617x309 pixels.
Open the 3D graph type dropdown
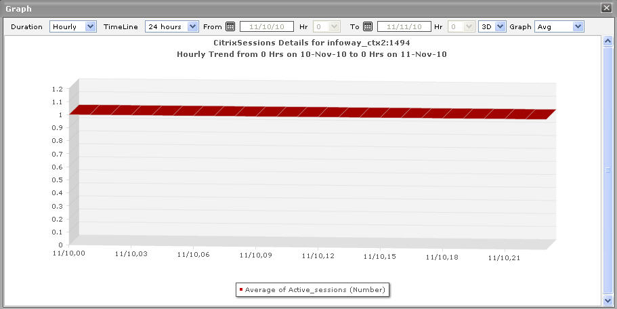[492, 27]
